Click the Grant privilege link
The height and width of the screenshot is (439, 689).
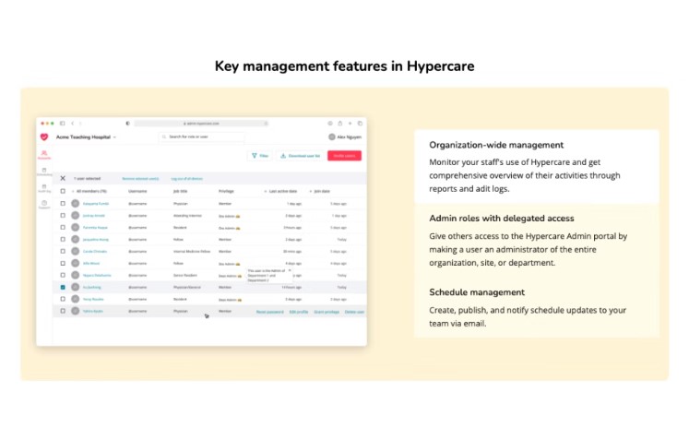coord(327,312)
